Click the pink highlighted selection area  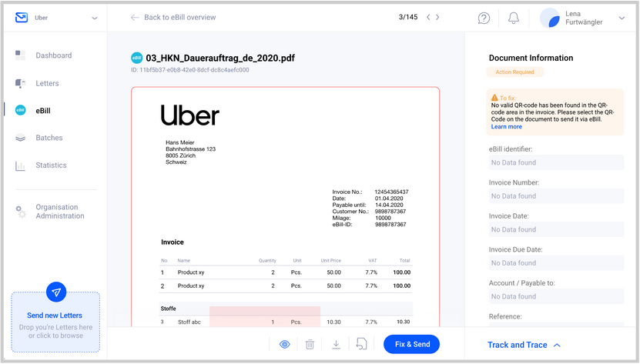(x=265, y=316)
